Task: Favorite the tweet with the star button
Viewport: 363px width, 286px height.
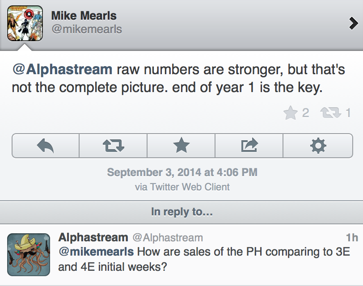Action: pyautogui.click(x=181, y=145)
